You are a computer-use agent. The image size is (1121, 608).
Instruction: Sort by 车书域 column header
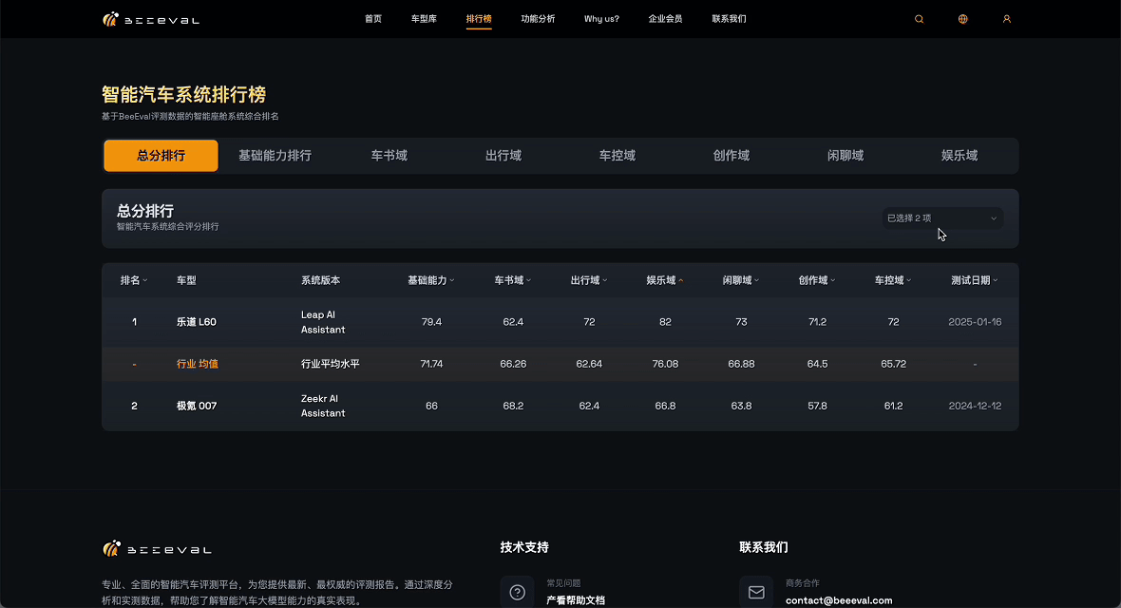[513, 280]
